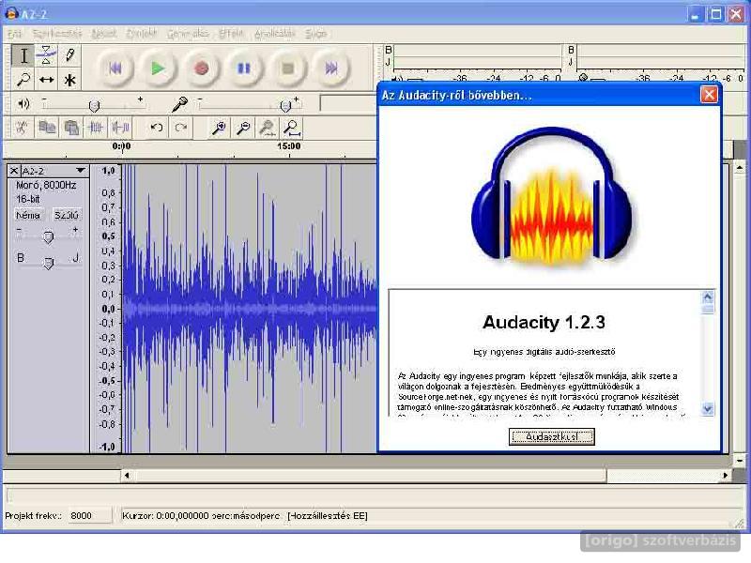Open the Szerkesztés menu

coord(57,34)
